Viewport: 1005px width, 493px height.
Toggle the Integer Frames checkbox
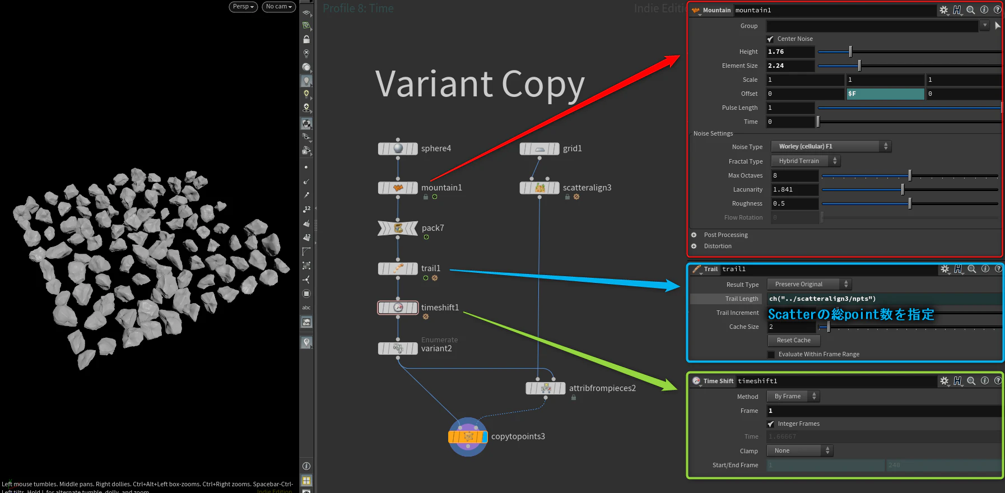click(771, 424)
